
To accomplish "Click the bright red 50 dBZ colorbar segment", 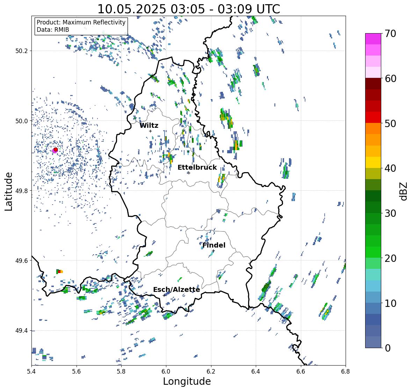I will 373,117.
